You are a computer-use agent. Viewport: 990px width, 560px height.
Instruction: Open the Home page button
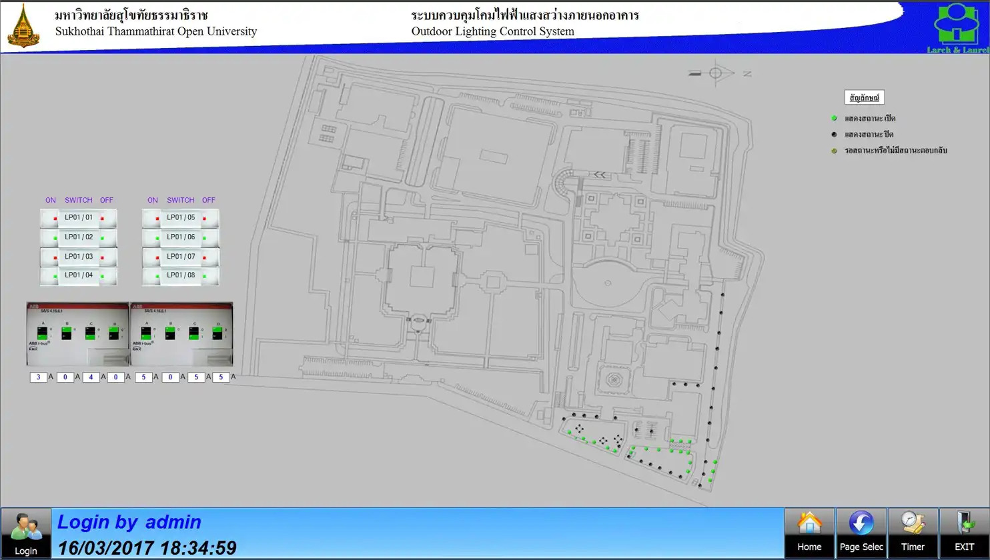(x=809, y=533)
